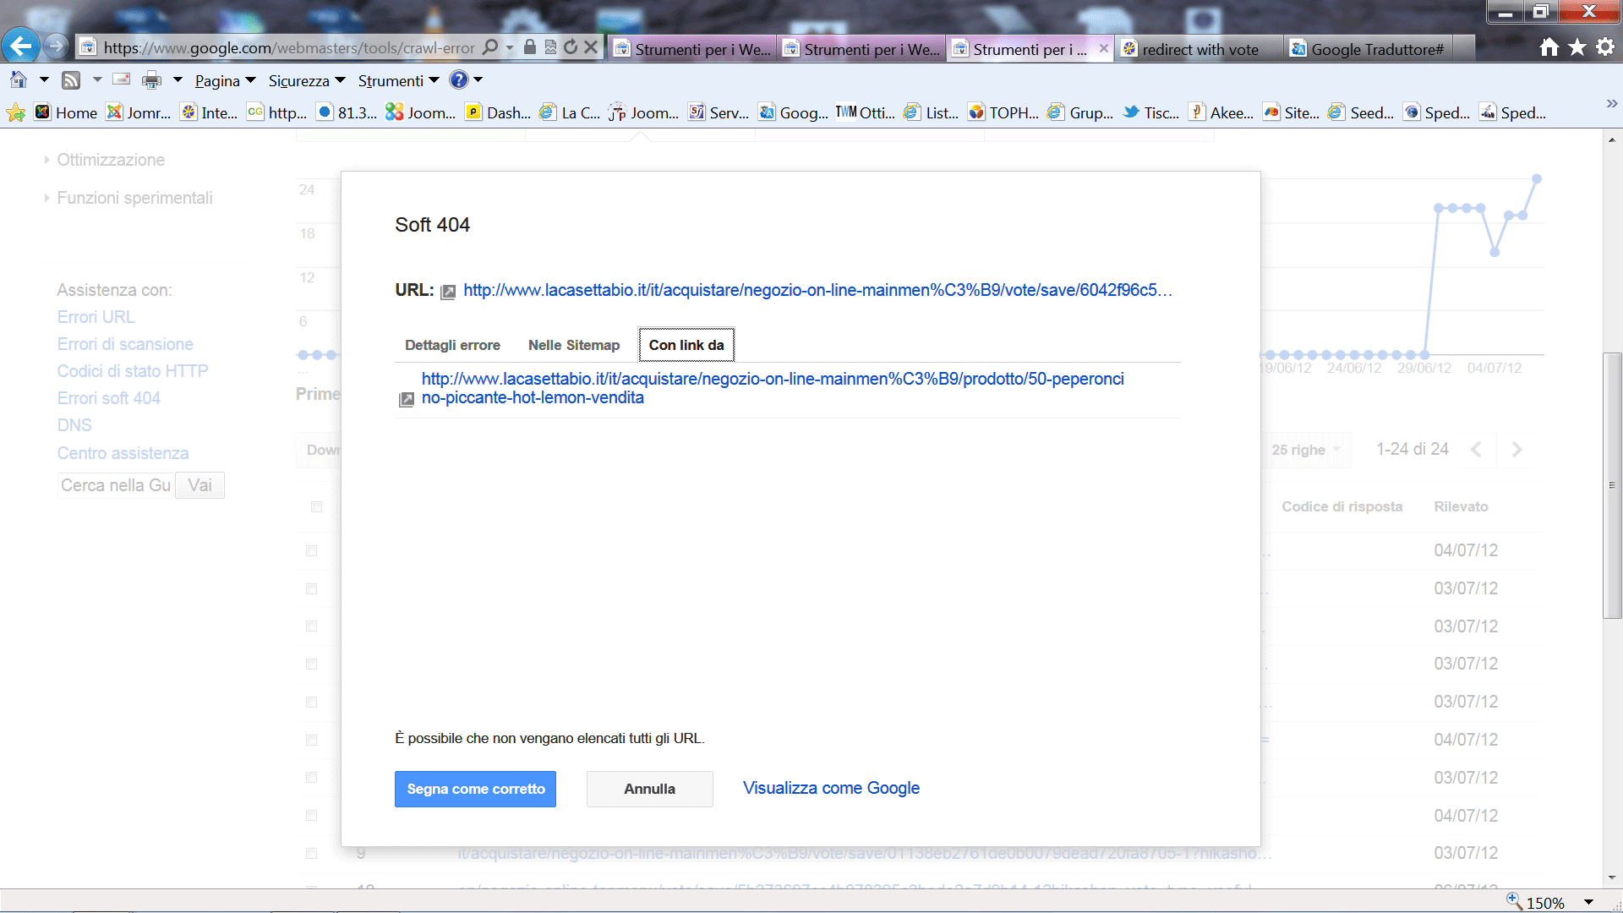Open Favorites with the star icon

(x=1577, y=47)
